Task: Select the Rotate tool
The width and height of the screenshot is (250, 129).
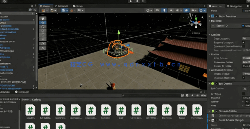Action: (x=43, y=27)
